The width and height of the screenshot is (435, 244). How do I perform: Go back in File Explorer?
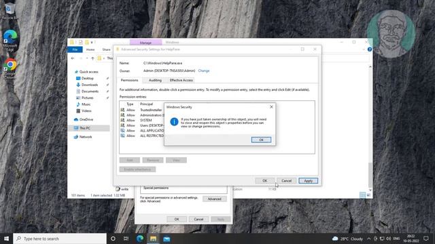(73, 58)
